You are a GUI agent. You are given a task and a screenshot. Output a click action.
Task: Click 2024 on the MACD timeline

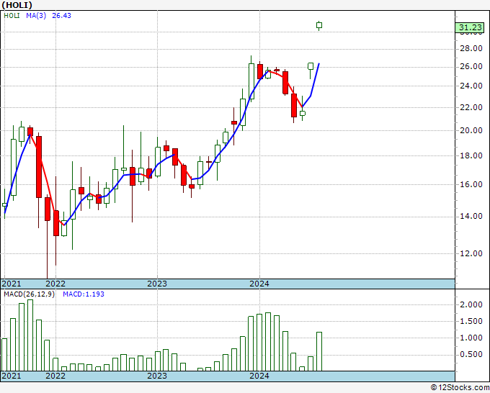click(x=259, y=376)
